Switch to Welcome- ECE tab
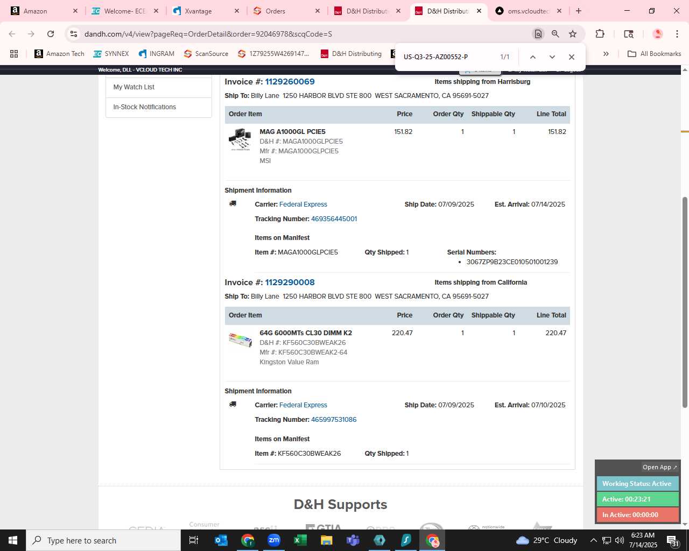The image size is (689, 551). coord(125,11)
